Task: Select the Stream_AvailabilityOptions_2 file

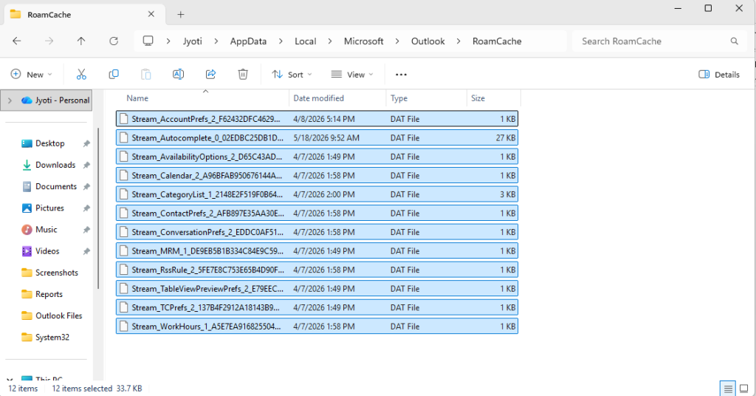Action: coord(317,157)
